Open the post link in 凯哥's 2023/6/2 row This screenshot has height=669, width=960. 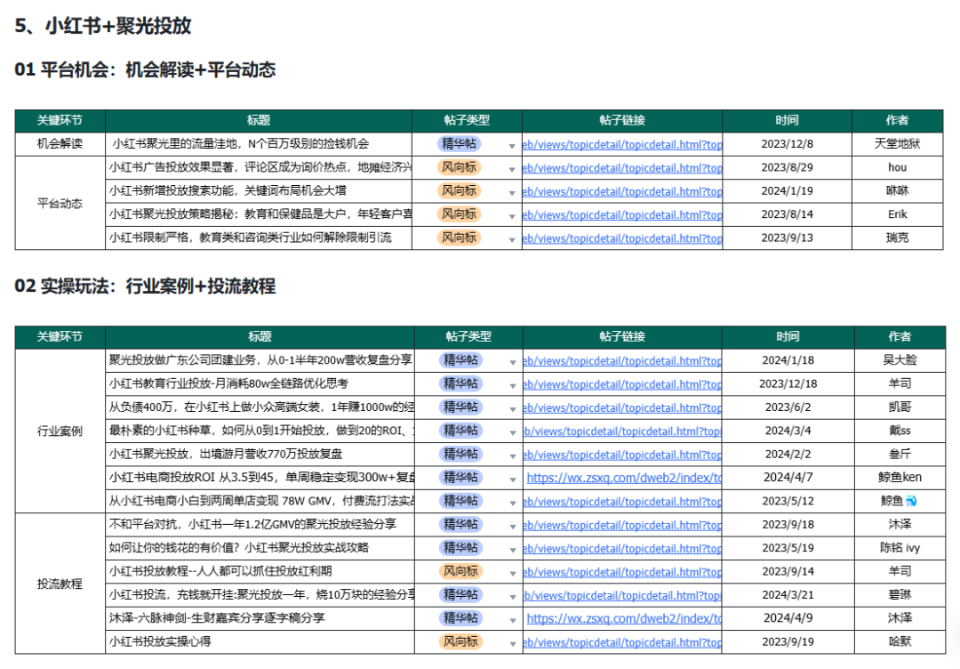[622, 407]
